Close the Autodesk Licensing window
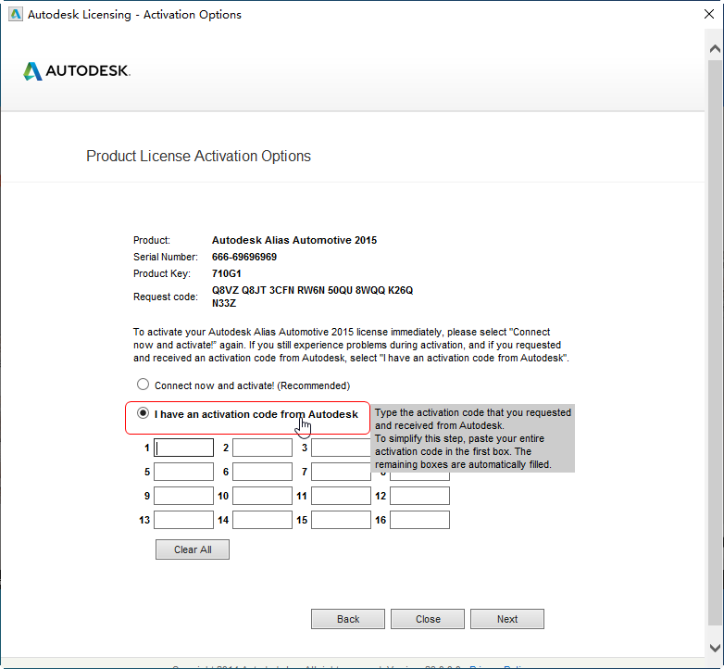724x669 pixels. coord(709,14)
